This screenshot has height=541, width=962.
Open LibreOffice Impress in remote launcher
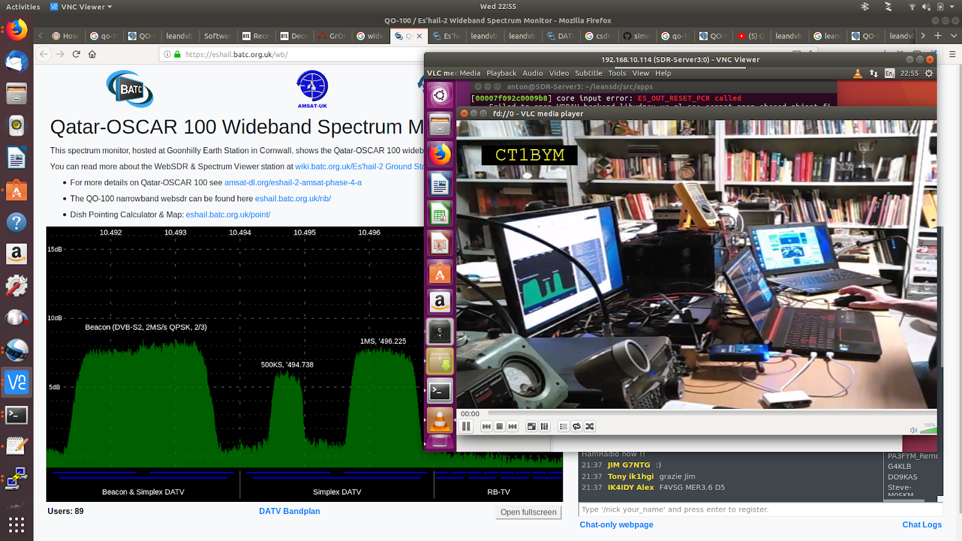point(440,243)
